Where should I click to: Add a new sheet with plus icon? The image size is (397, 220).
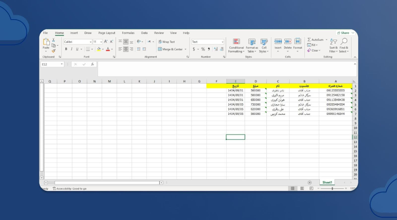coord(309,182)
